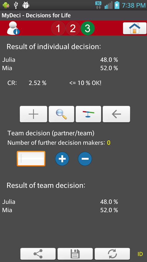Tap the home house button
The height and width of the screenshot is (262, 147).
coord(135,28)
